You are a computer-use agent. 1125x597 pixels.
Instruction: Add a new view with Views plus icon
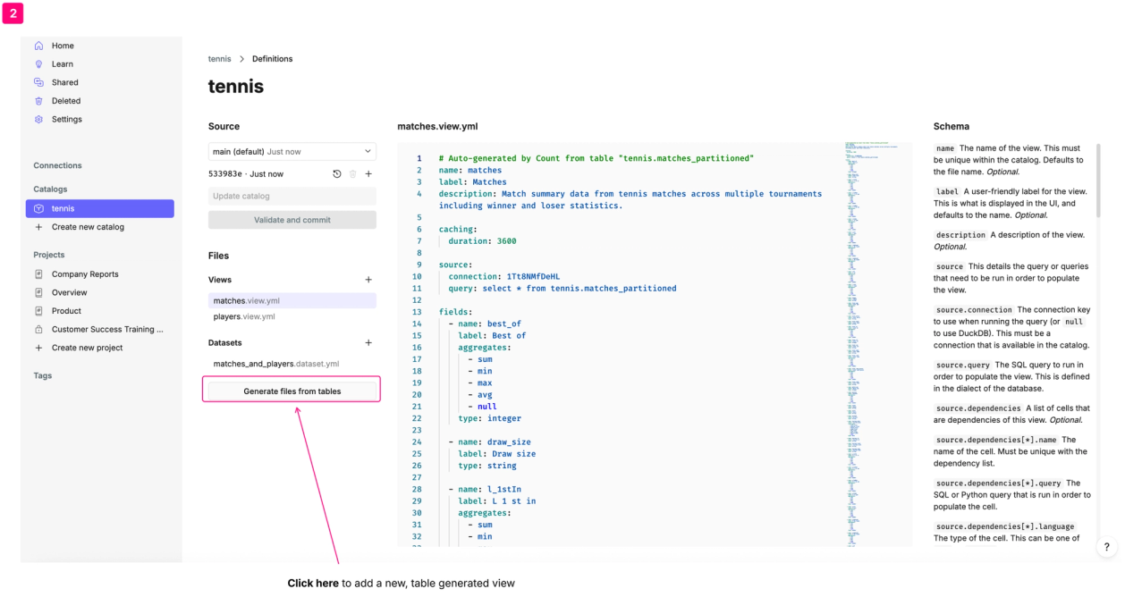[368, 280]
